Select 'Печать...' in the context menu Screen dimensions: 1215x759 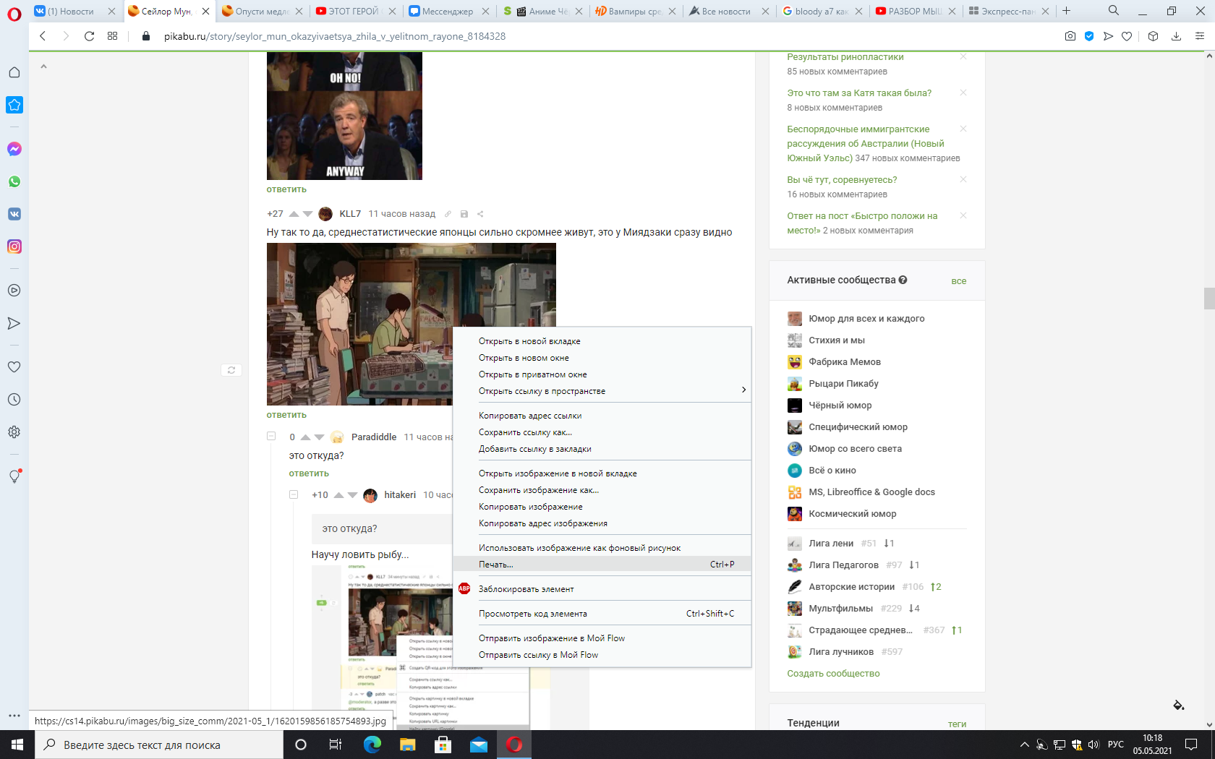602,565
